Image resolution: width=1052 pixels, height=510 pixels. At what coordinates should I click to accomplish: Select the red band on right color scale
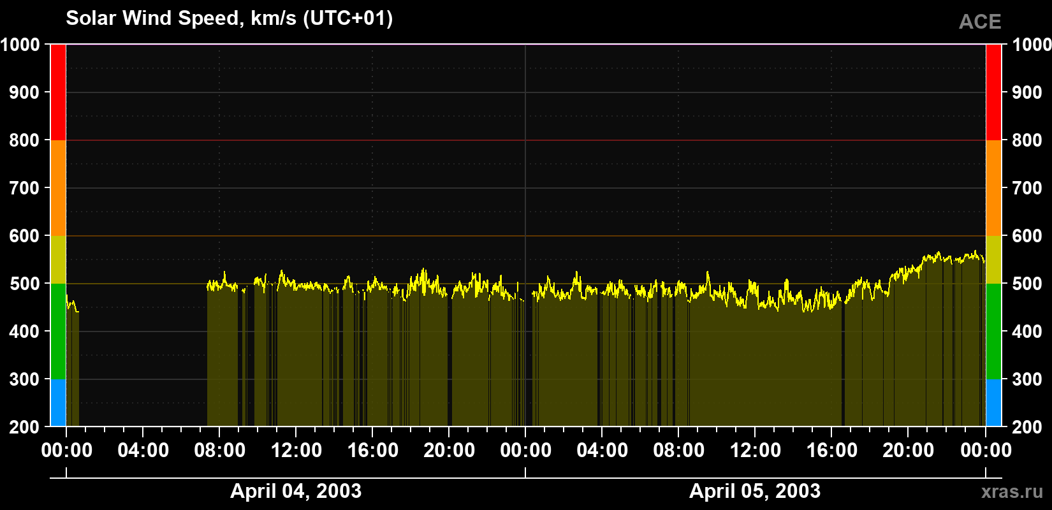993,92
